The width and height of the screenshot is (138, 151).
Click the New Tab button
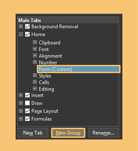[x=33, y=133]
